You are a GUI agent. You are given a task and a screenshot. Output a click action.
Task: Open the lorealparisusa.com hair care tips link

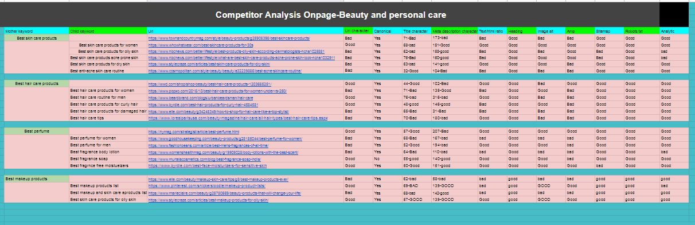pyautogui.click(x=237, y=118)
